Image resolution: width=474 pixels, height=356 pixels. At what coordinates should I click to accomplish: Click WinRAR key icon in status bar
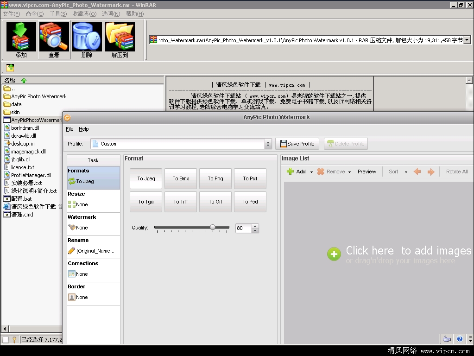[14, 340]
